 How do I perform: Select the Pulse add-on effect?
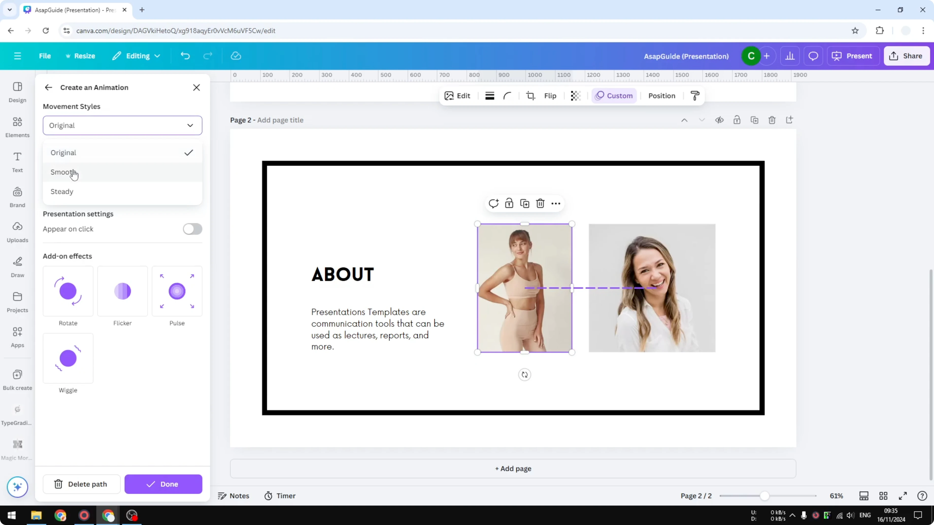point(177,291)
